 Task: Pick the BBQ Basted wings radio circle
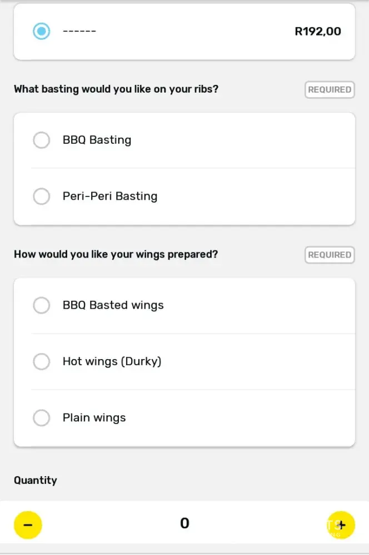coord(42,305)
